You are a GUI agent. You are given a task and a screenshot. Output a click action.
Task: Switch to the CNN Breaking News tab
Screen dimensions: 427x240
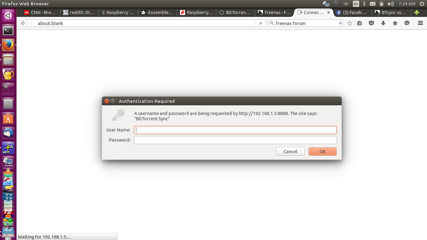click(x=40, y=12)
